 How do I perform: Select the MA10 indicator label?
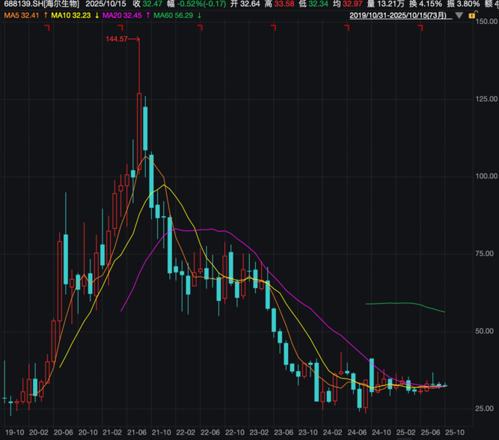point(71,15)
